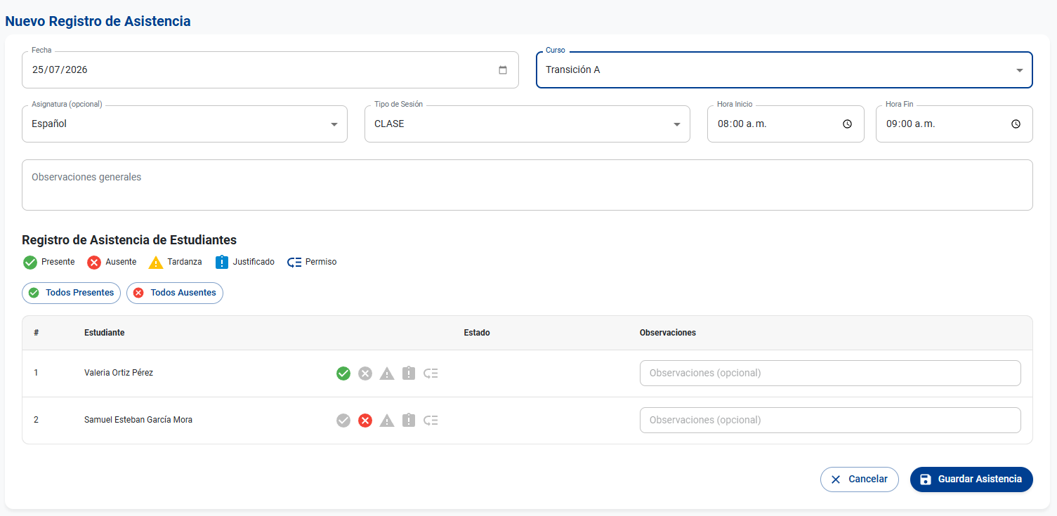Viewport: 1057px width, 516px height.
Task: Mark Valeria Ortiz Pérez as present
Action: 343,373
